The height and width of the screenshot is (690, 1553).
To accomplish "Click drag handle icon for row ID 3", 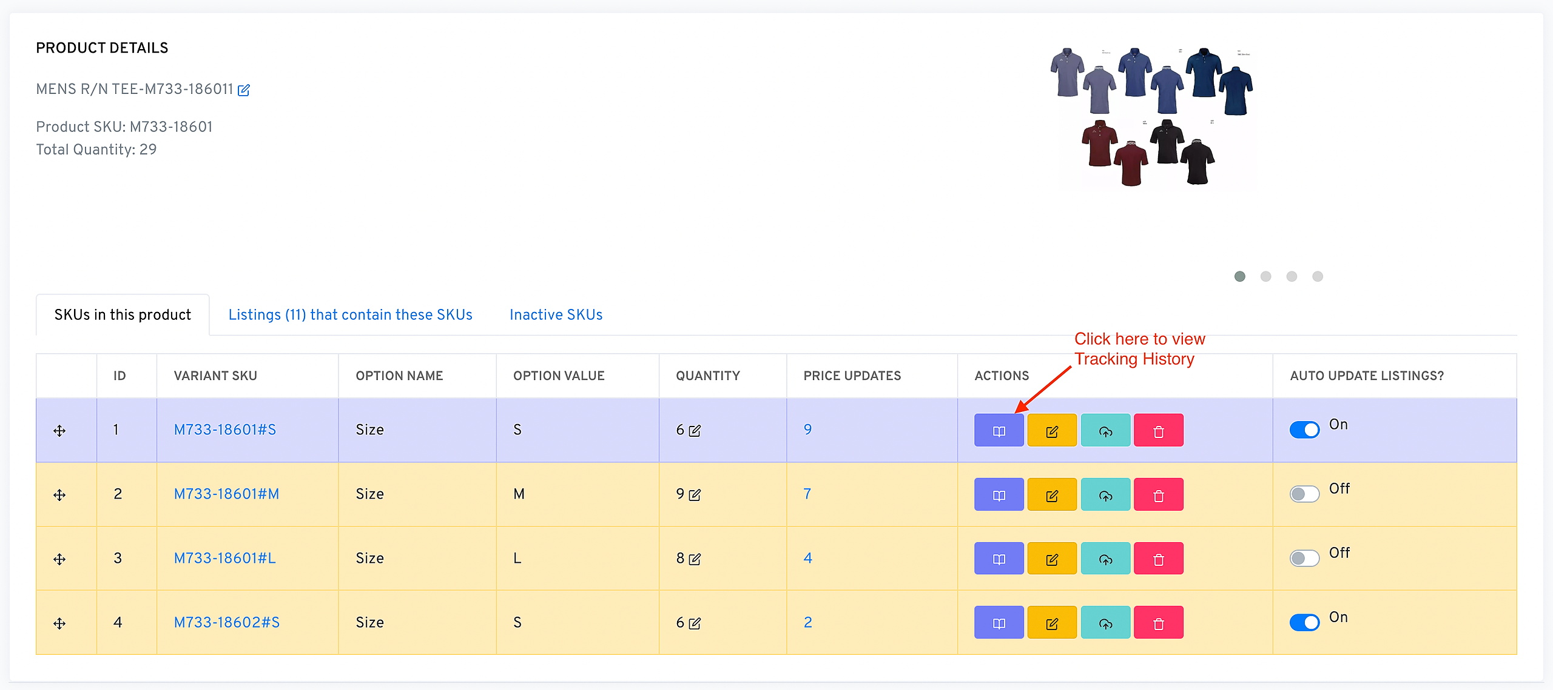I will (59, 559).
